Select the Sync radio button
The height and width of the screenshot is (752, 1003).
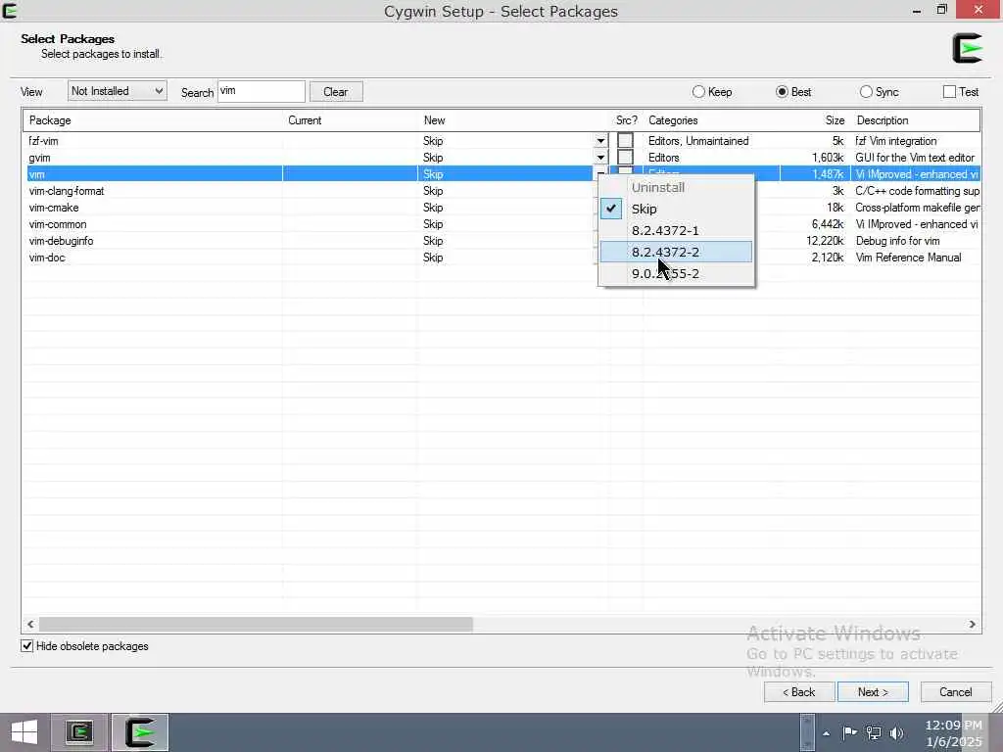coord(879,91)
